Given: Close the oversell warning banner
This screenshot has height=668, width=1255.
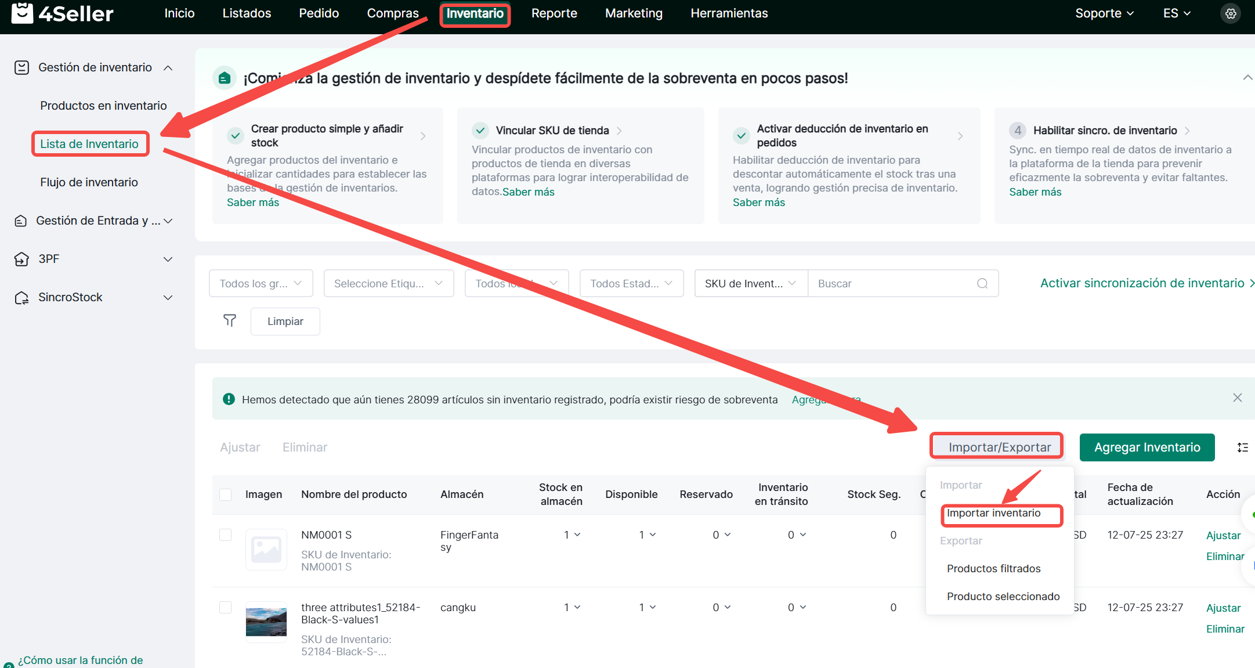Looking at the screenshot, I should click(x=1237, y=398).
